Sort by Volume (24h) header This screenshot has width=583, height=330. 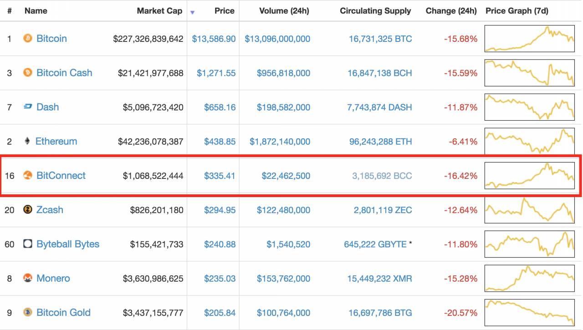pos(284,11)
